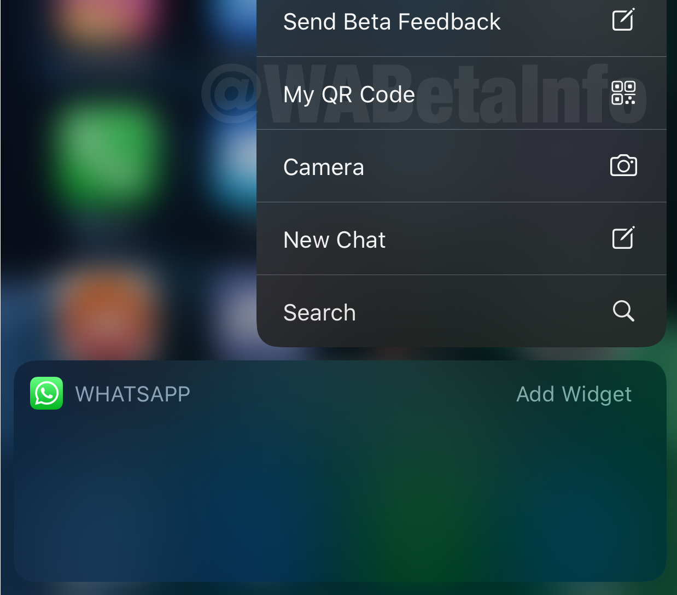Tap the QR code icon
Image resolution: width=677 pixels, height=595 pixels.
click(623, 92)
